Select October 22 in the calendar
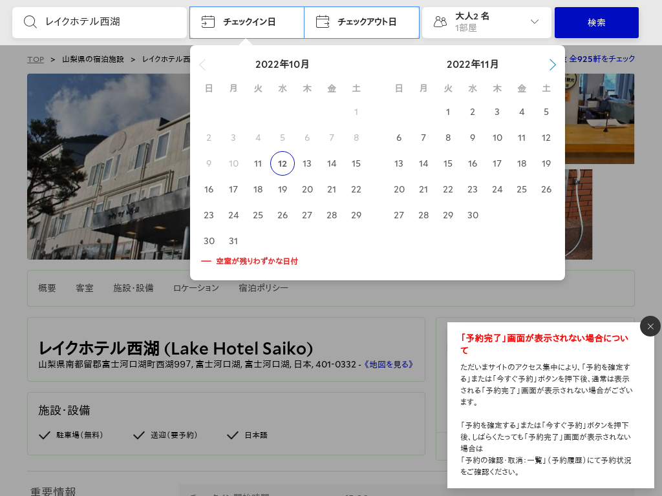 coord(356,189)
